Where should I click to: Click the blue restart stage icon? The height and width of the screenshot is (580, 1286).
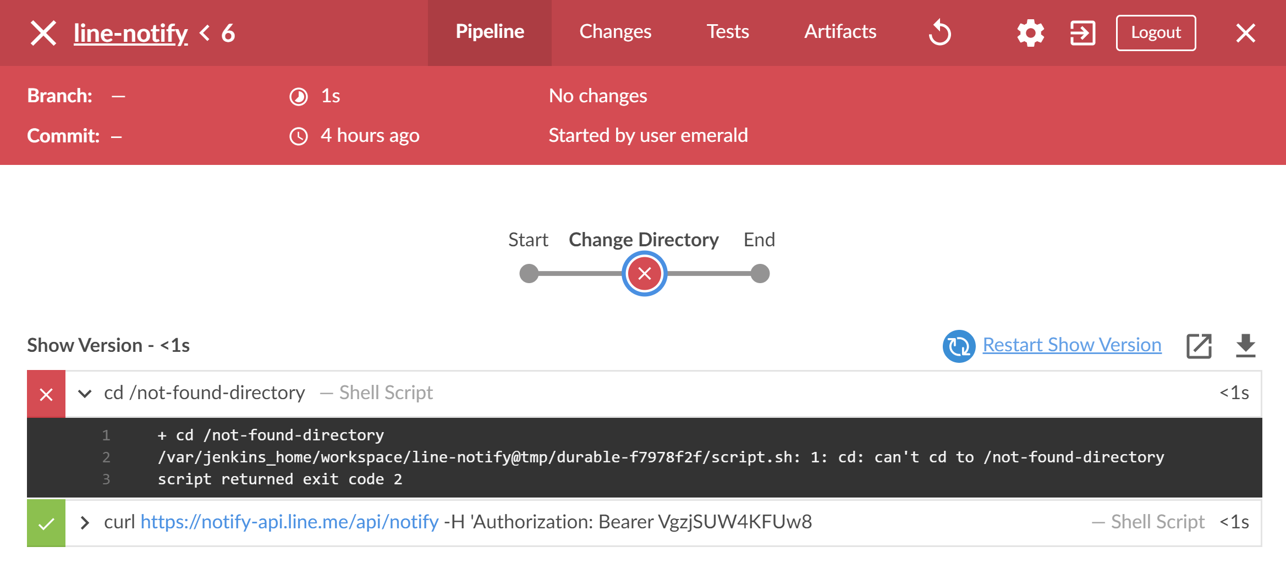[959, 346]
